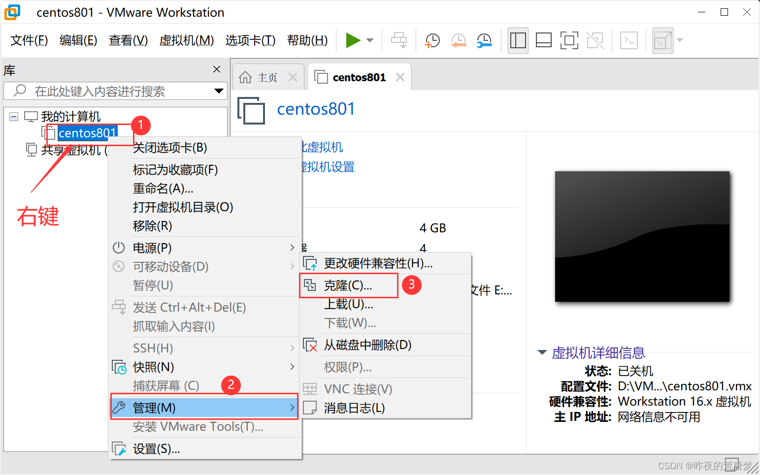Click the 已关机 status value
The width and height of the screenshot is (760, 475).
pyautogui.click(x=635, y=371)
